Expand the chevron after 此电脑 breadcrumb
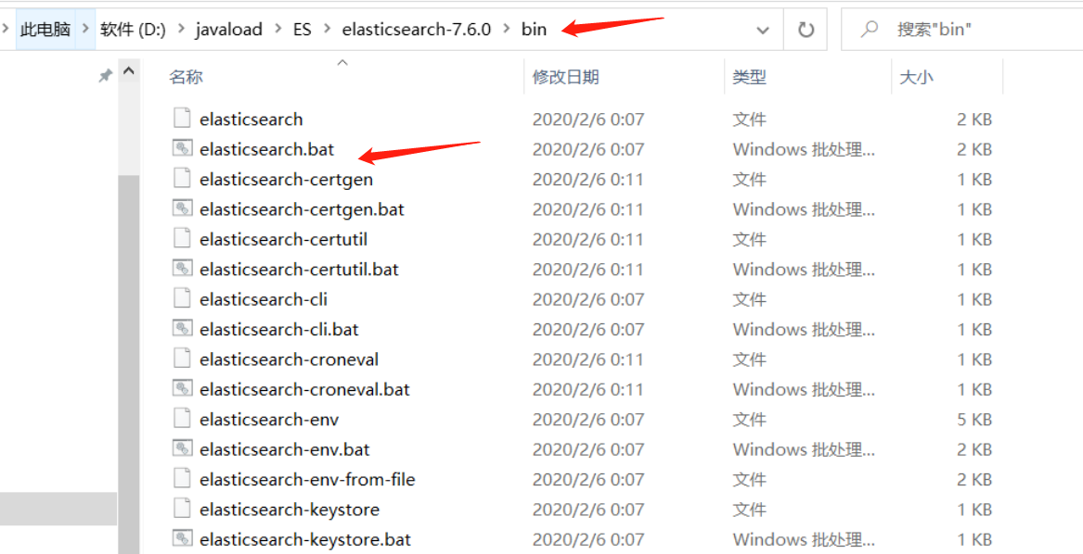 (85, 29)
